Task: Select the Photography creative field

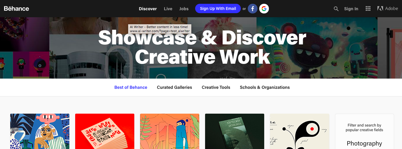Action: click(x=364, y=143)
